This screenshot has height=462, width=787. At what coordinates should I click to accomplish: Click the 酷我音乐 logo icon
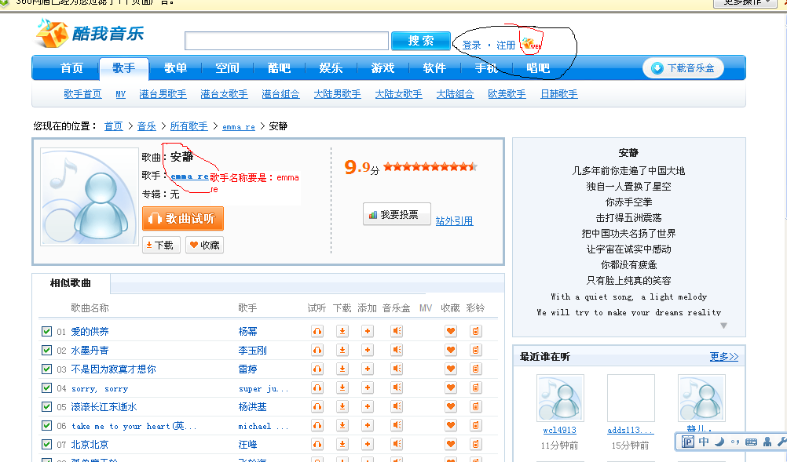click(52, 34)
